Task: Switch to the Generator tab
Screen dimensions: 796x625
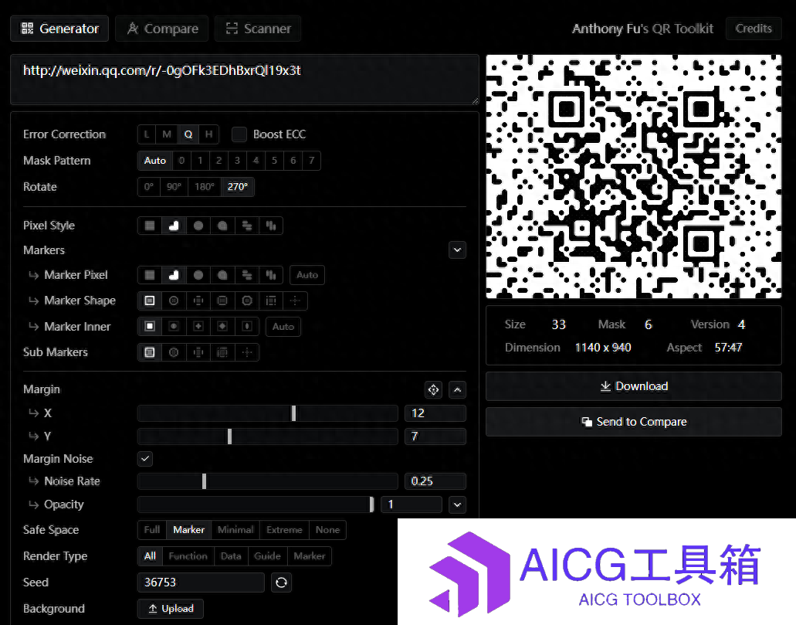Action: pyautogui.click(x=59, y=29)
